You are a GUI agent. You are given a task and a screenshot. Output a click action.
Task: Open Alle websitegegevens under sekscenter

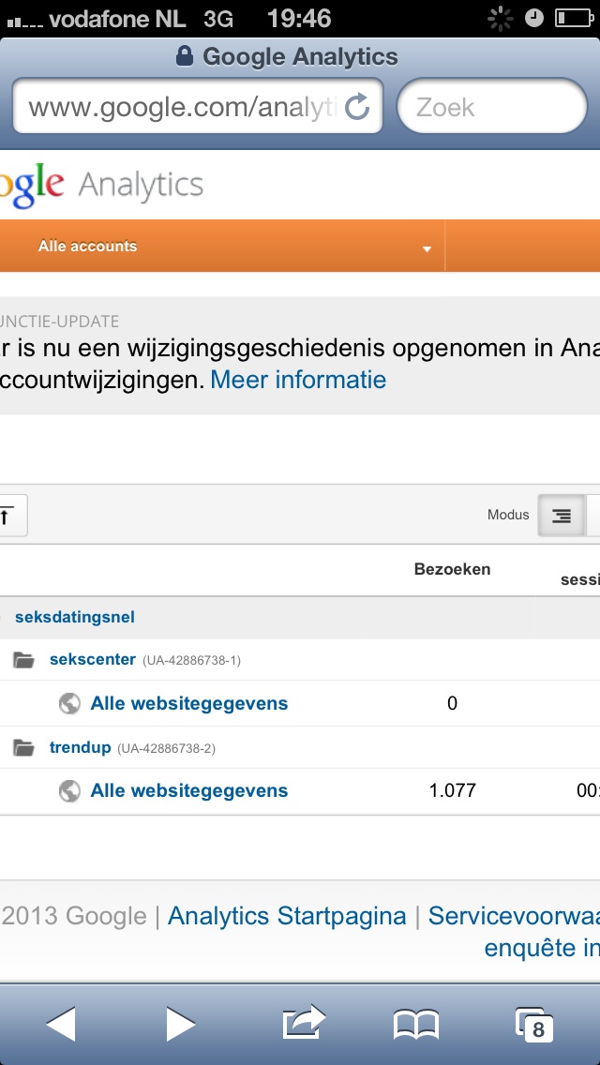pos(188,703)
